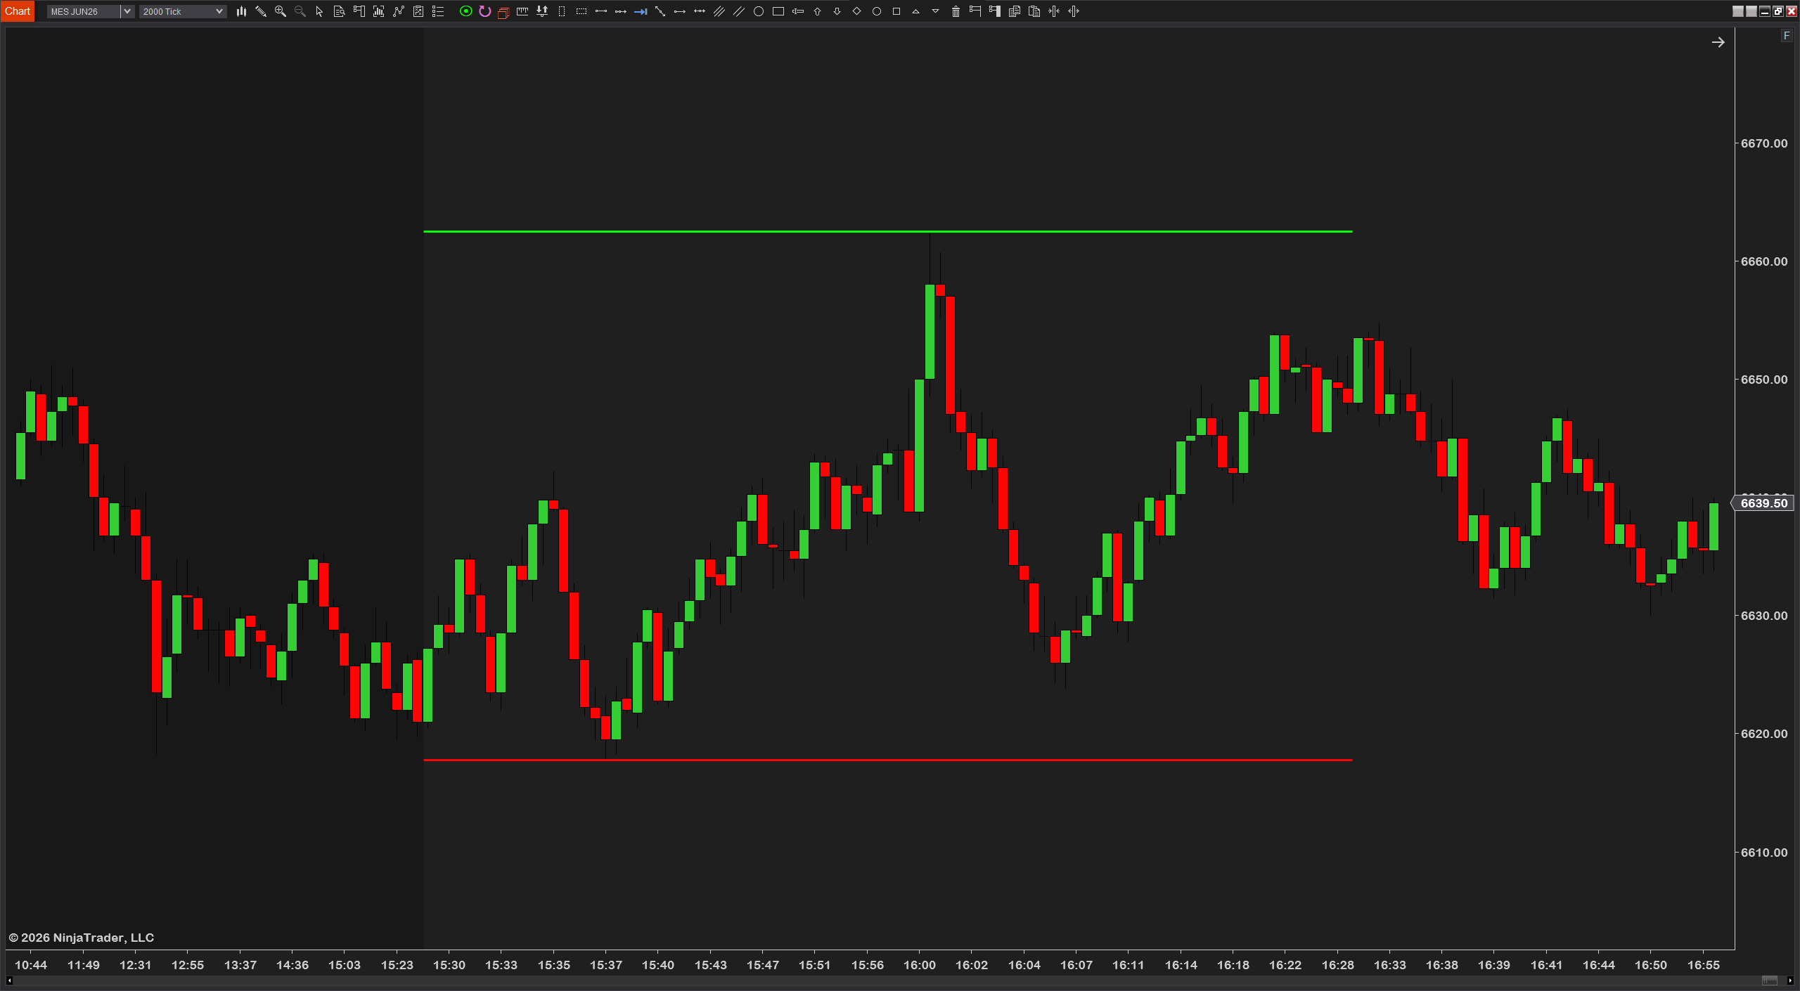The height and width of the screenshot is (991, 1800).
Task: Click the purple reload data icon
Action: (484, 11)
